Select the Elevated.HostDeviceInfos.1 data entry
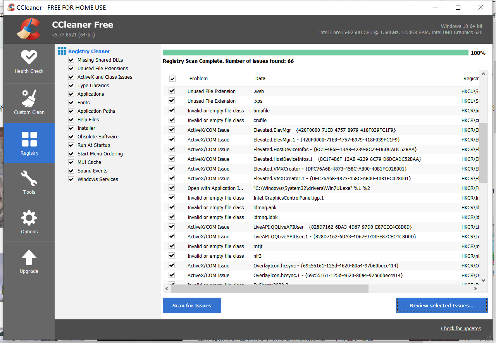This screenshot has height=343, width=496. [337, 159]
